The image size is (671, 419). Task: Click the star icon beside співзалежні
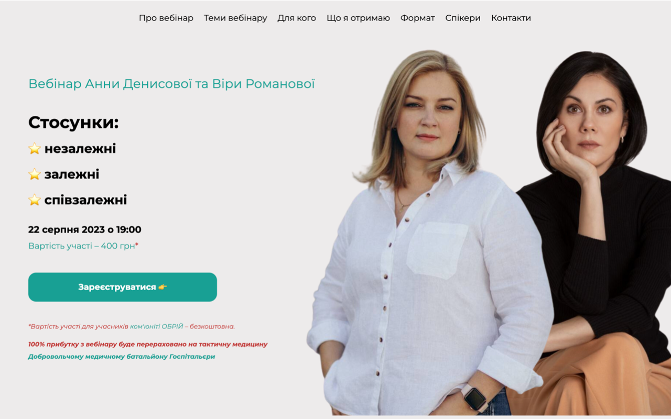[x=35, y=200]
